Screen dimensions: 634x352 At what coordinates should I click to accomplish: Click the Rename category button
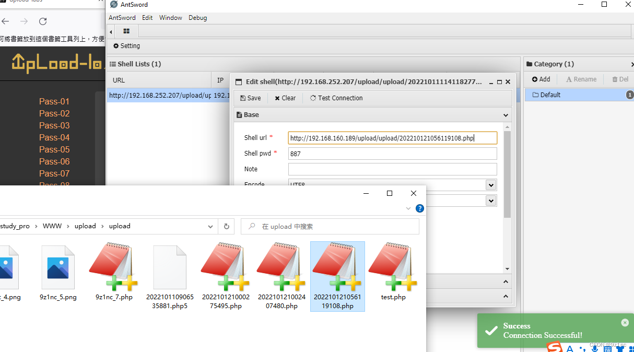tap(581, 79)
